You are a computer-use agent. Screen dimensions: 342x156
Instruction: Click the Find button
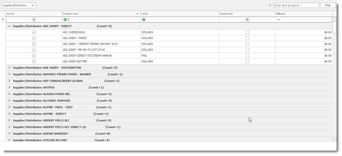pyautogui.click(x=328, y=5)
